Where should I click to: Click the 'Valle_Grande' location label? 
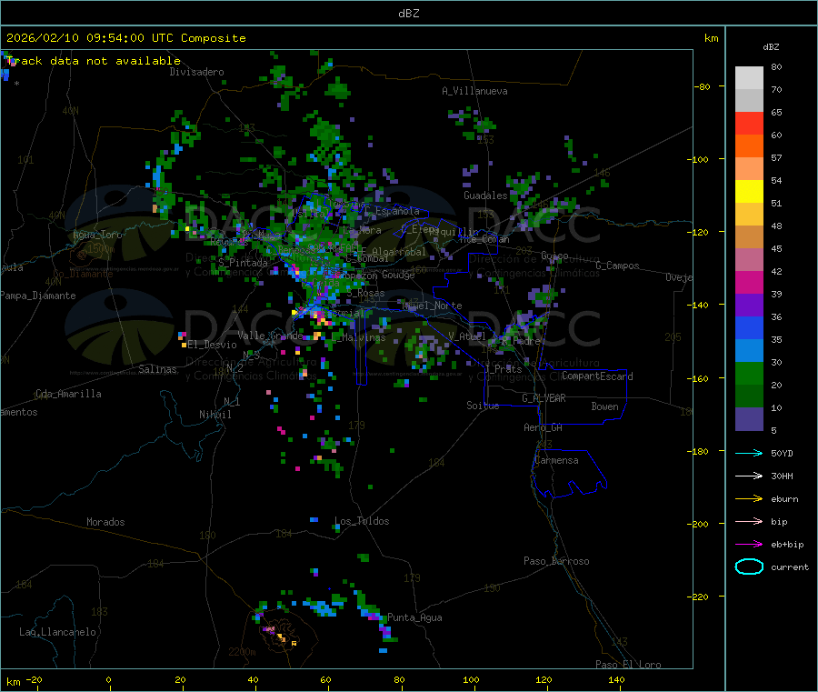coord(270,336)
